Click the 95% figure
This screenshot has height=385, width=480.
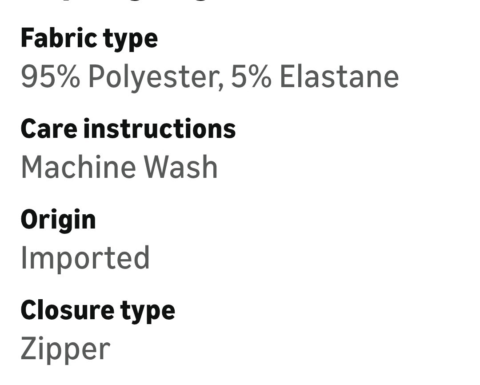tap(51, 76)
